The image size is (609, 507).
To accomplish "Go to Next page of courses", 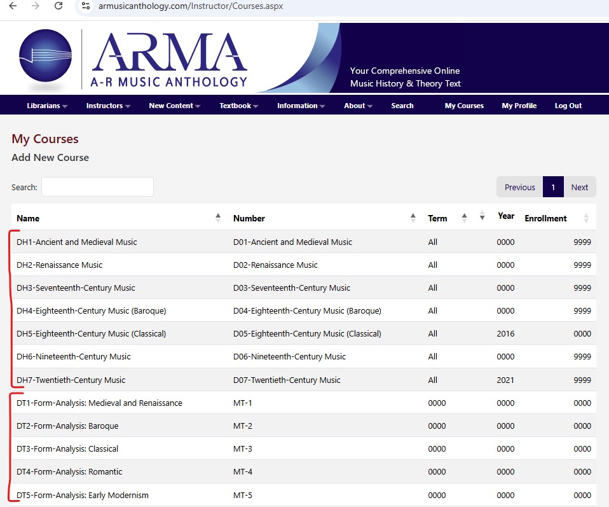I will pyautogui.click(x=579, y=187).
